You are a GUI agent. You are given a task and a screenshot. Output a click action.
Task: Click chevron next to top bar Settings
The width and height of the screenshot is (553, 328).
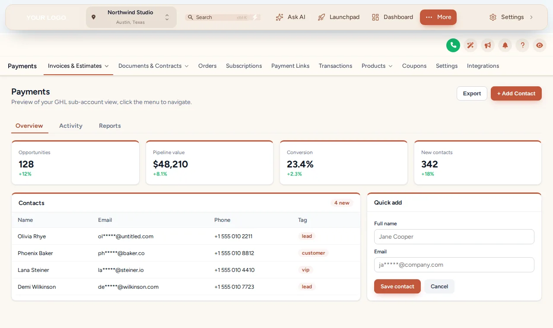click(531, 17)
